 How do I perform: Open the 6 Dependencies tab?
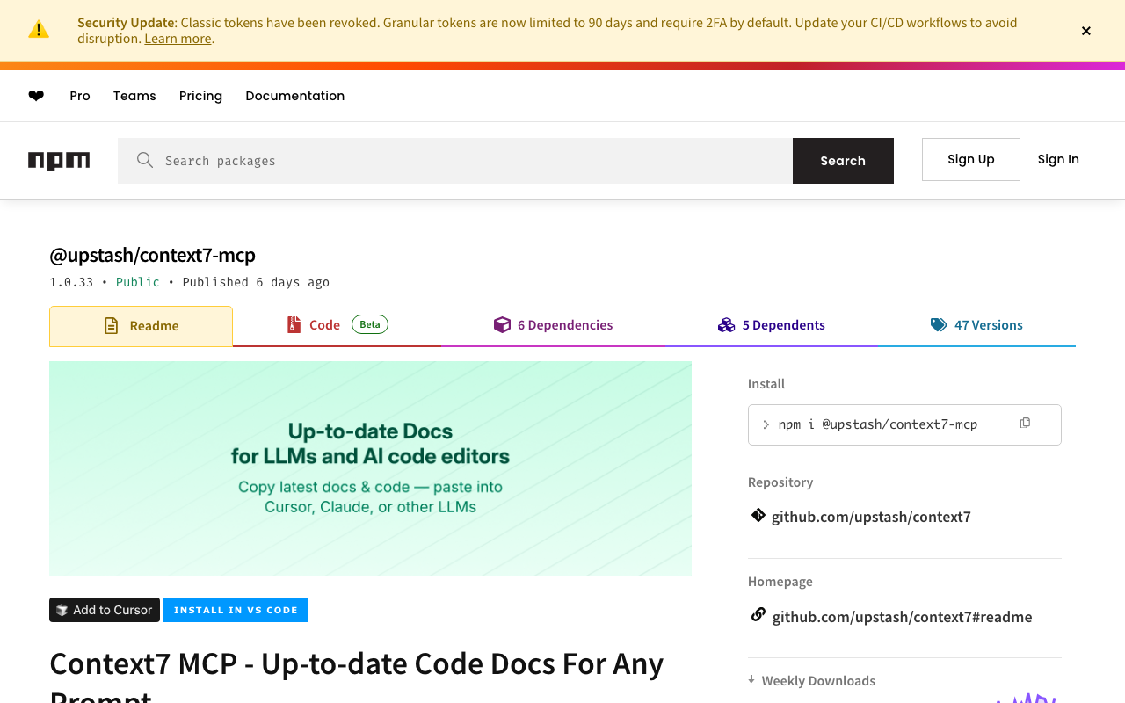(553, 325)
